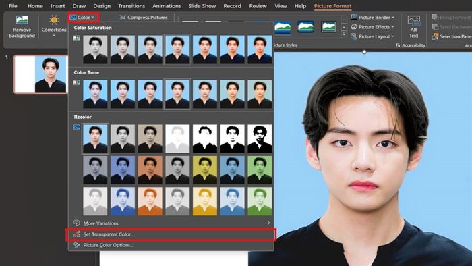The height and width of the screenshot is (266, 472).
Task: Expand the More Variations submenu arrow
Action: pos(268,223)
